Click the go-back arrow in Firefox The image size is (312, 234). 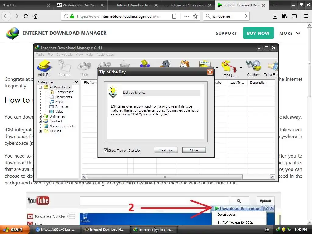[6, 16]
